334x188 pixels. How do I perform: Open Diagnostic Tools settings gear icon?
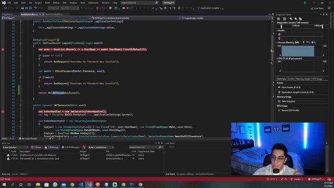click(x=278, y=19)
